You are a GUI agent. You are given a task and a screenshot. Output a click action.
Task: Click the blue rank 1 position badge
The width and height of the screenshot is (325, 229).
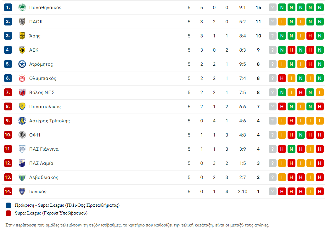(8, 8)
